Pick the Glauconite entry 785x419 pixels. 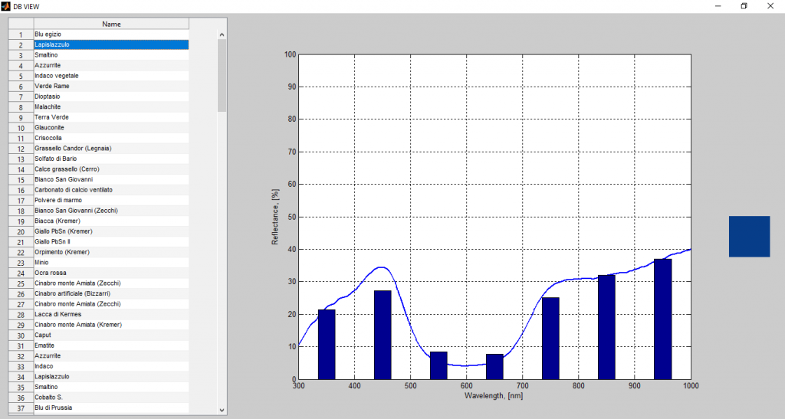tap(111, 127)
